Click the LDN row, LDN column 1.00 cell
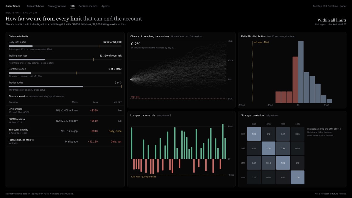The width and height of the screenshot is (352, 198). tap(297, 177)
